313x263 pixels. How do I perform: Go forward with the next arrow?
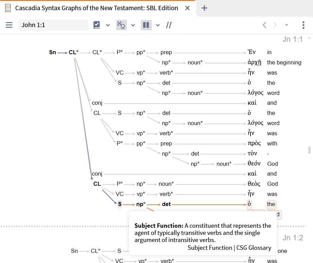point(275,25)
